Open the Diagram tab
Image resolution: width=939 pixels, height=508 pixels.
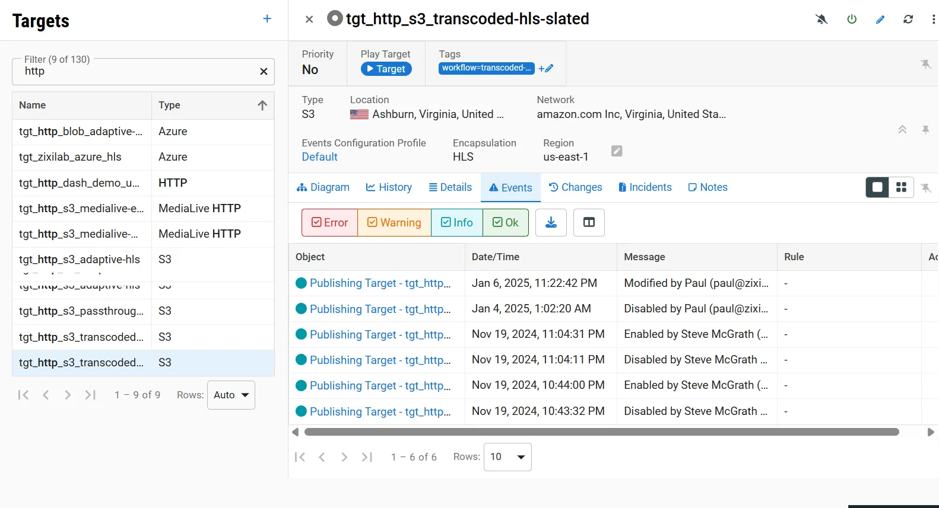(323, 187)
